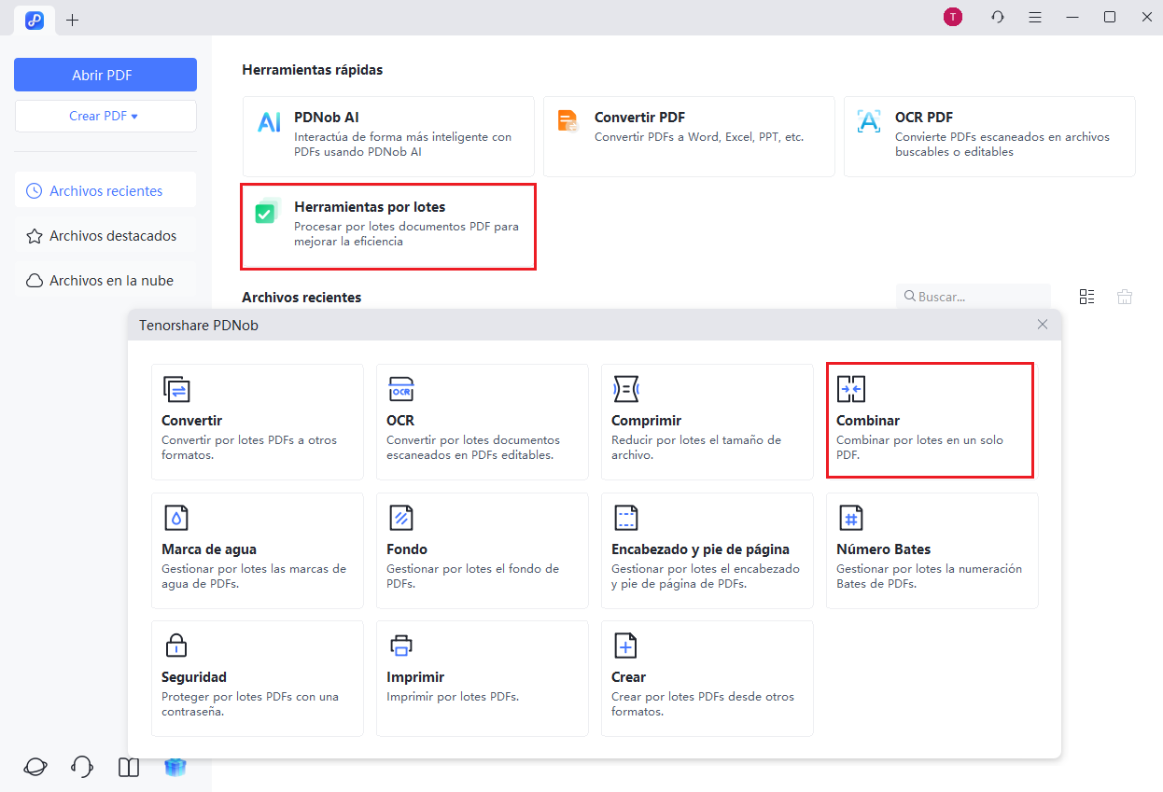Click the Seguridad lock icon

tap(176, 646)
